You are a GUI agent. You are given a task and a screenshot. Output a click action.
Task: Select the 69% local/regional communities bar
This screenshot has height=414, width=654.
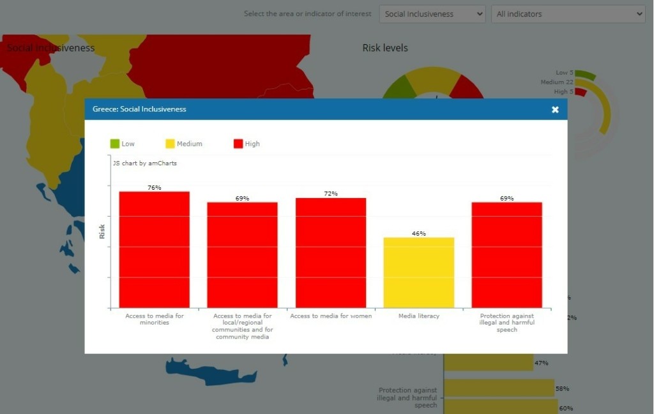(x=242, y=254)
